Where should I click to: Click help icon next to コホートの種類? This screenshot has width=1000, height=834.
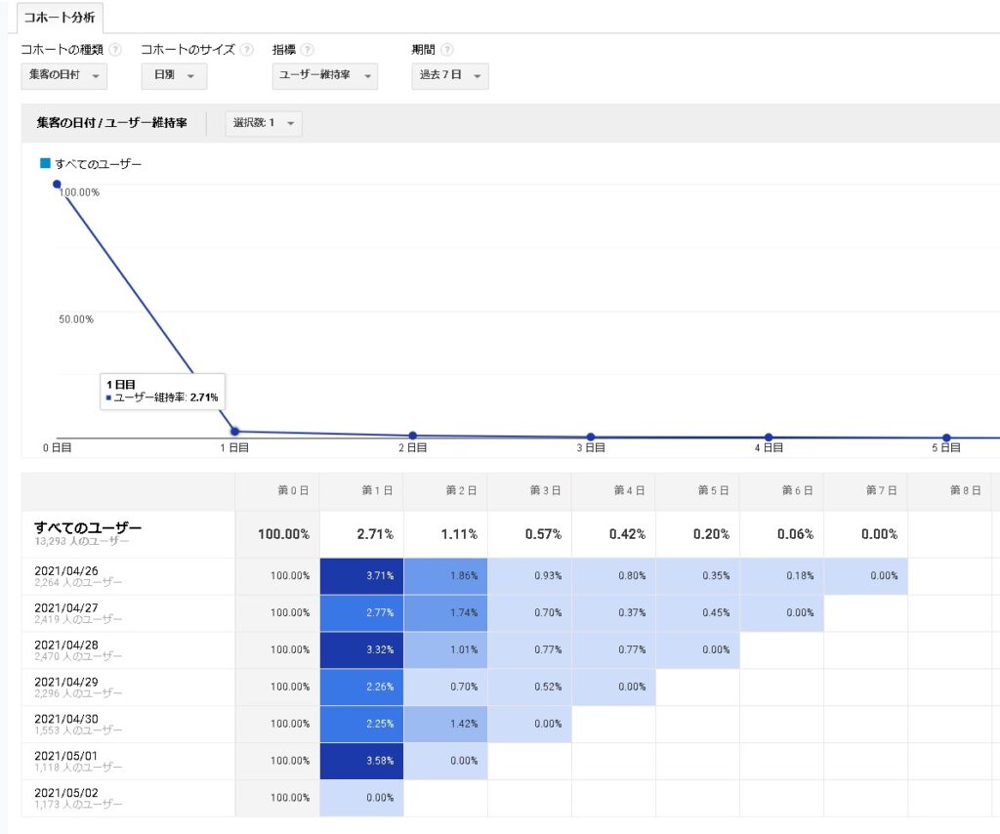coord(116,50)
